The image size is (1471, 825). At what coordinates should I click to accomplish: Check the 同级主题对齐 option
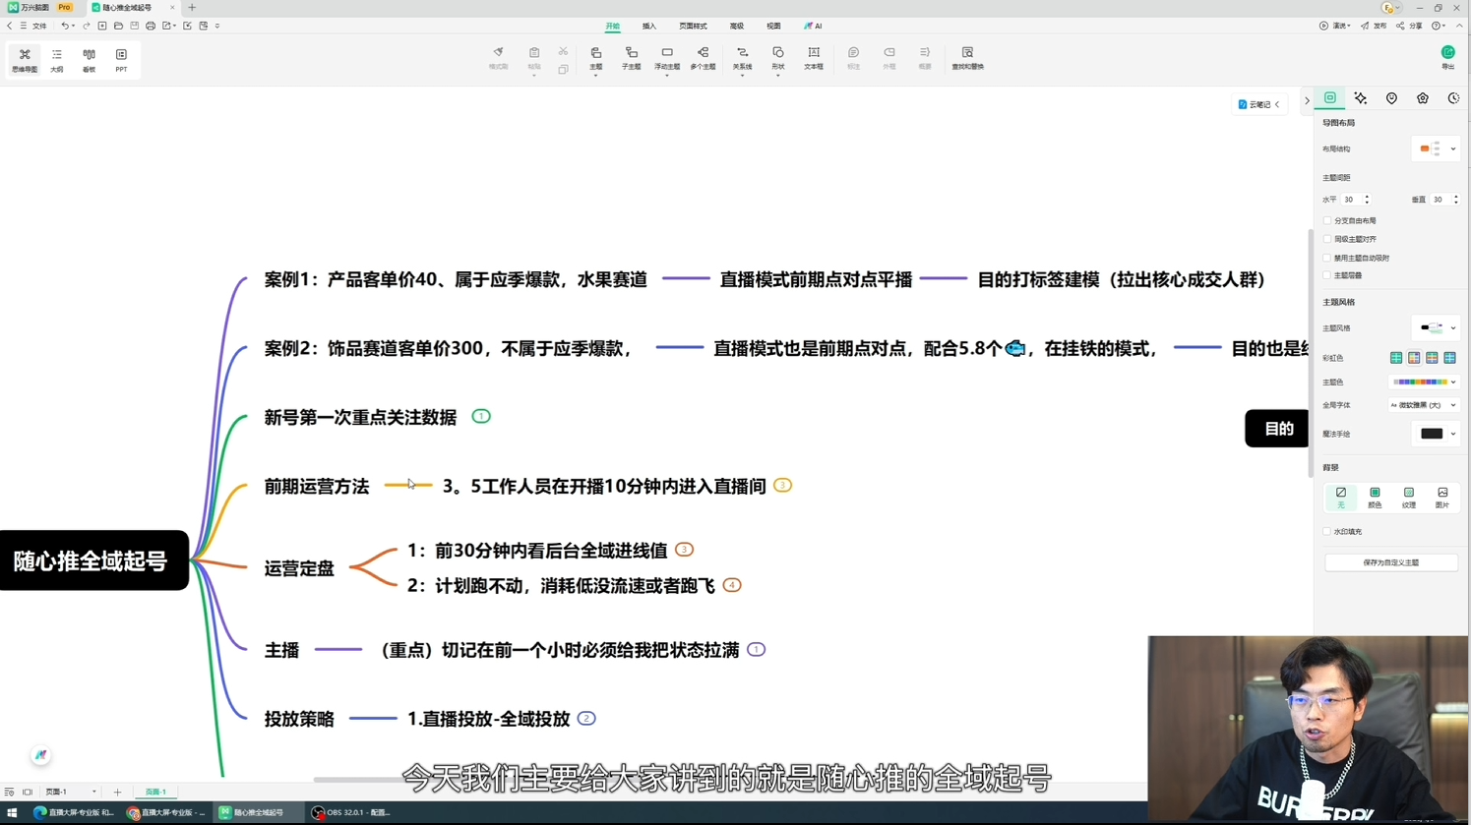[x=1327, y=239]
